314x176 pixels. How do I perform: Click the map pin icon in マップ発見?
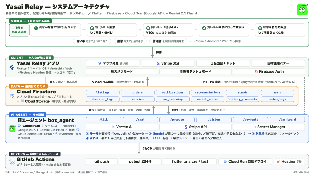(100, 63)
